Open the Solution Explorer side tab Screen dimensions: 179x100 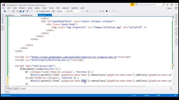[x=176, y=19]
